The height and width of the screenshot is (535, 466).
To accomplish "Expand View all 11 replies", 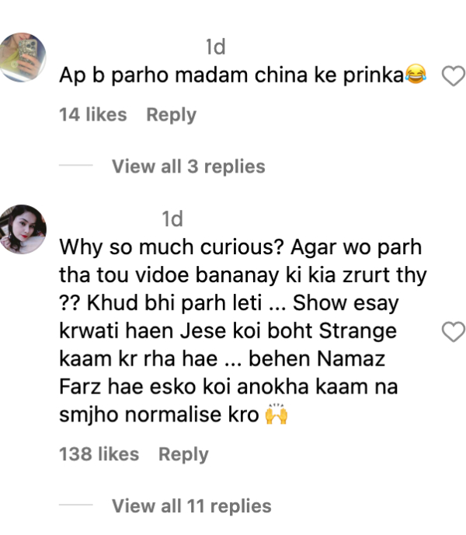I will (x=192, y=505).
